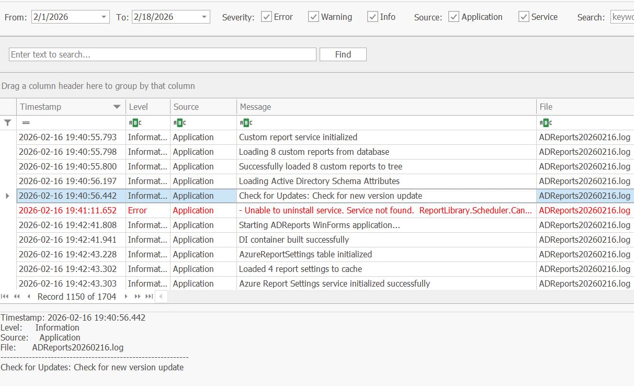This screenshot has height=386, width=634.
Task: Disable the Warning severity filter
Action: click(x=313, y=16)
